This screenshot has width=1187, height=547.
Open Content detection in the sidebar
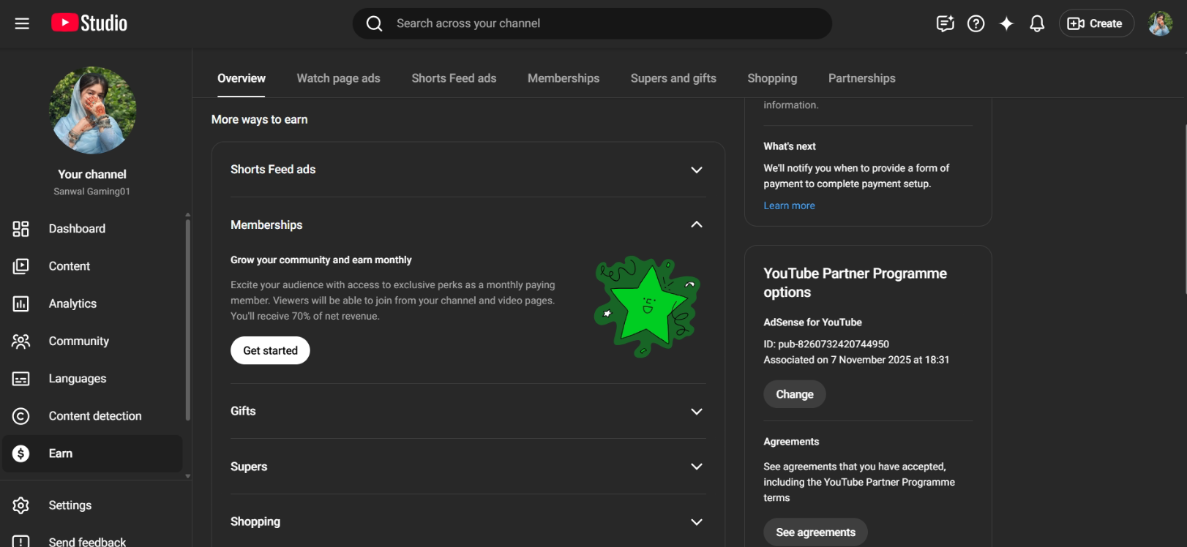pos(93,416)
